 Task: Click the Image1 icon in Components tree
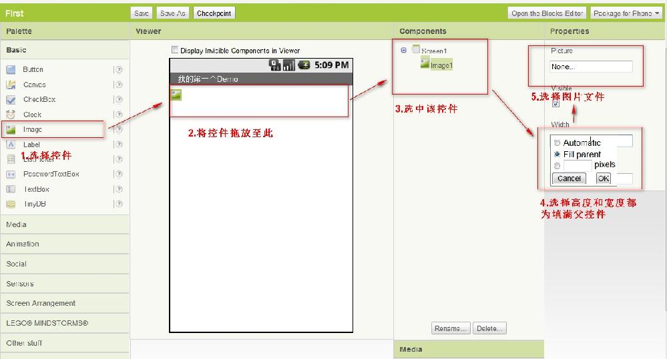click(x=425, y=64)
